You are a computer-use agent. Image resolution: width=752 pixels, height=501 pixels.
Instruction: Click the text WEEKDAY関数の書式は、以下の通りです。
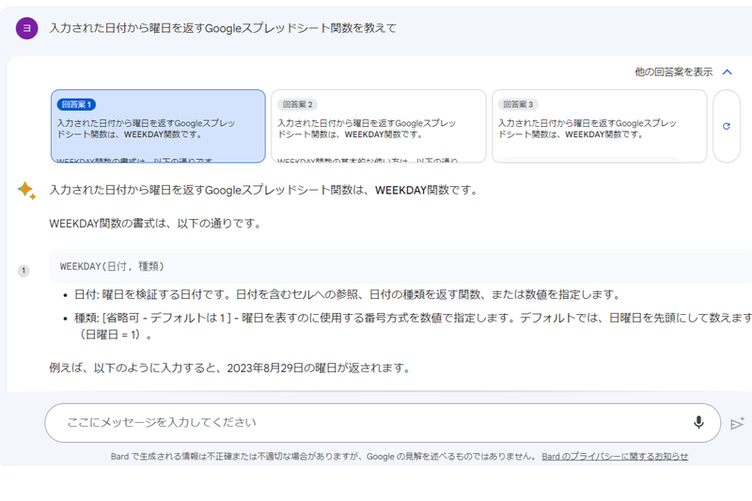156,224
